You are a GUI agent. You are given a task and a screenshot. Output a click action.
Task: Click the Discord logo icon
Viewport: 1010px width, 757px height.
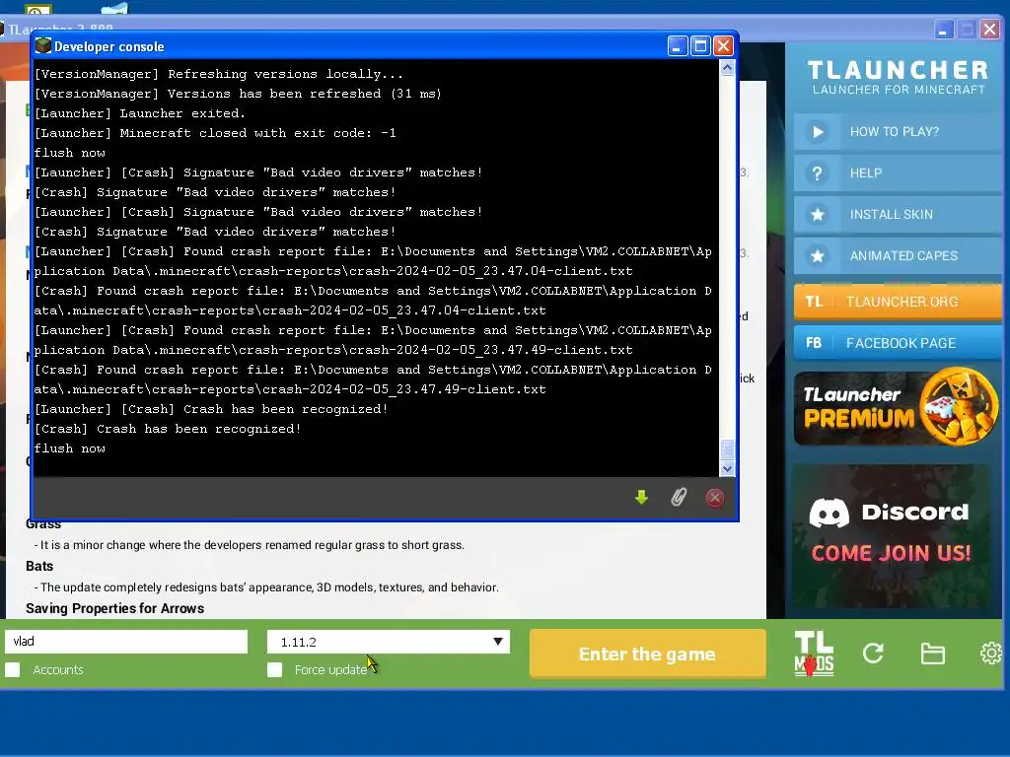click(829, 513)
